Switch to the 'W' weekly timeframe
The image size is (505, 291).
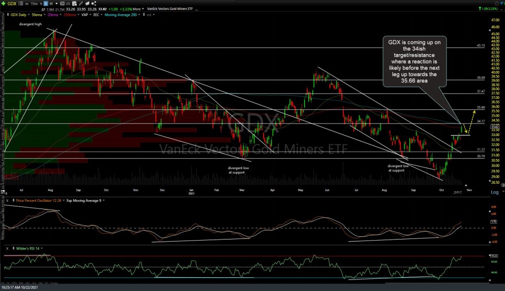tap(51, 4)
